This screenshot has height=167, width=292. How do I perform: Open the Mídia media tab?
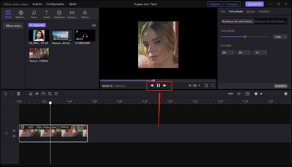[x=8, y=14]
